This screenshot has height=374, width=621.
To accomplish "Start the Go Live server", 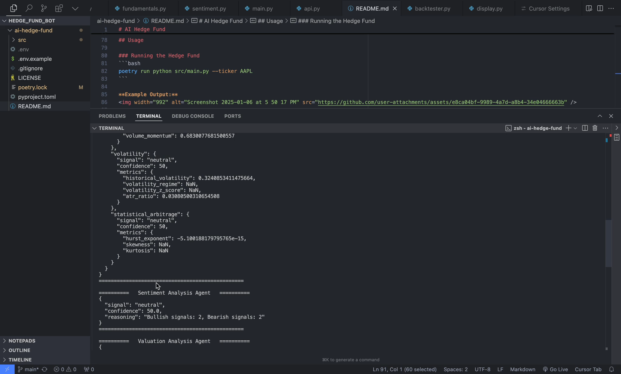I will tap(555, 369).
